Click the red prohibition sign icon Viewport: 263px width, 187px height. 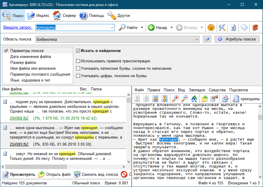coord(124,175)
